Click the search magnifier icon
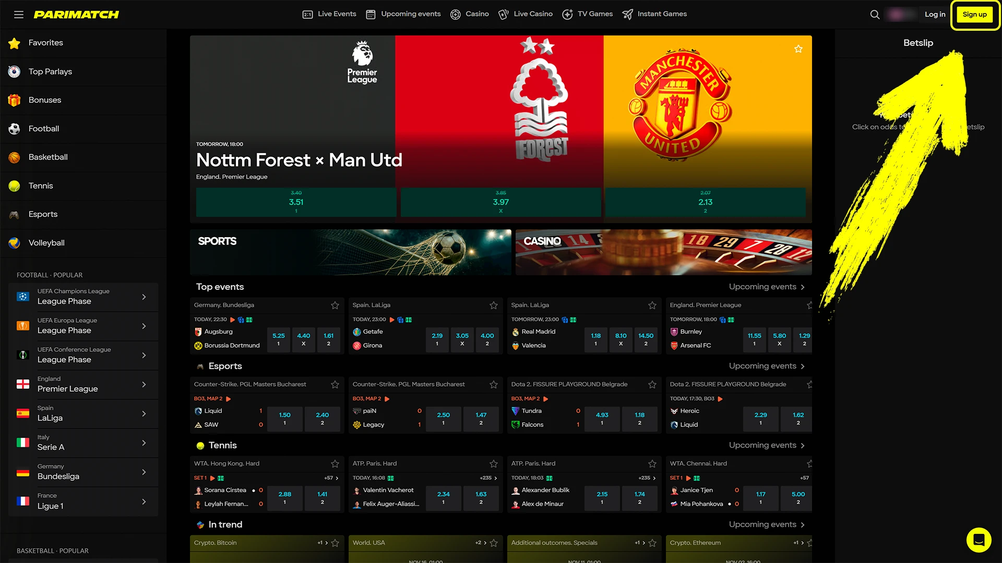This screenshot has width=1002, height=563. pos(875,15)
